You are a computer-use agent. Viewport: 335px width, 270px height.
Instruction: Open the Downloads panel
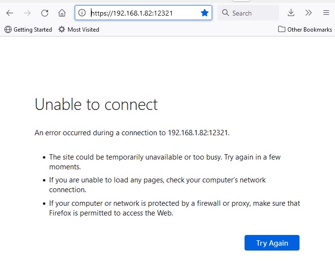coord(291,13)
